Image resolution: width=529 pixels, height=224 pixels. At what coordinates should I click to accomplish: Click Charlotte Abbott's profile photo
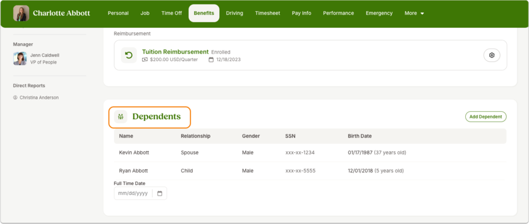coord(21,13)
